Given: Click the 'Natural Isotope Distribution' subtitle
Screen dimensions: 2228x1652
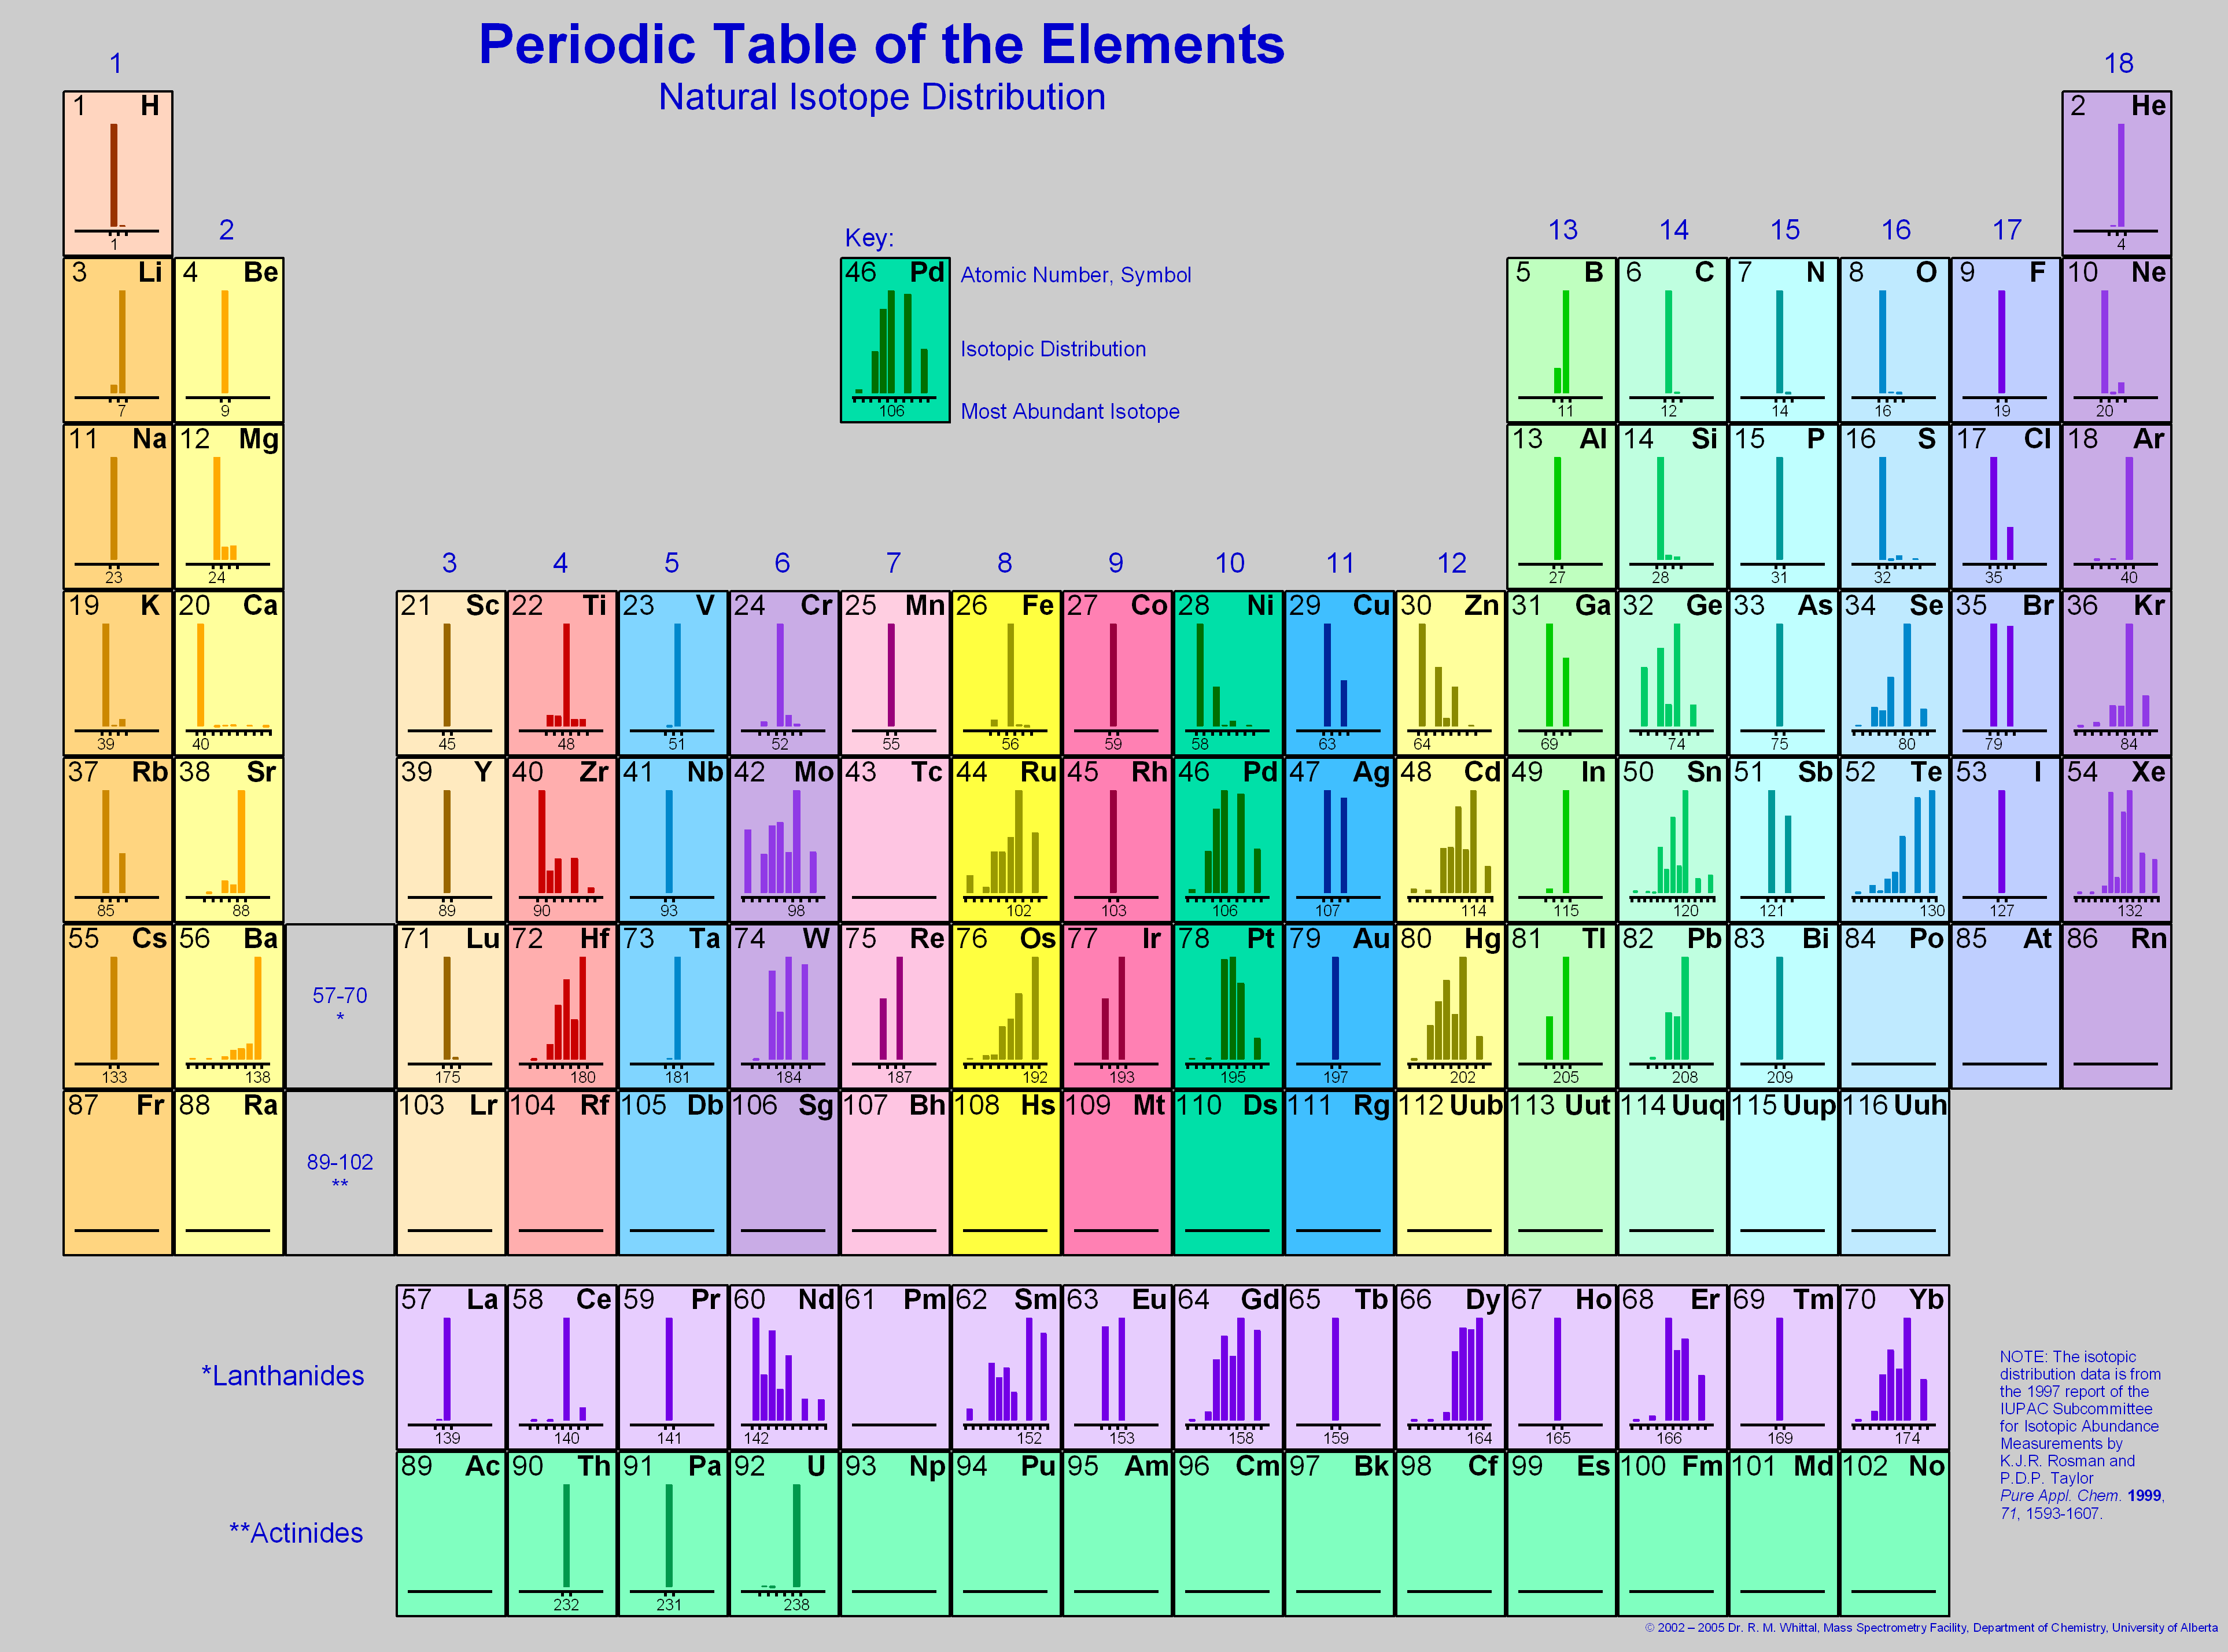Looking at the screenshot, I should [x=882, y=97].
